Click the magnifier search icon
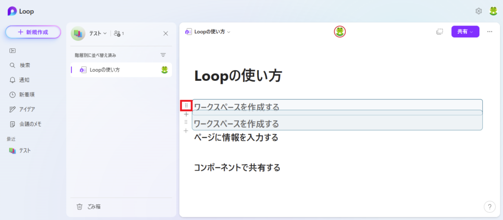Viewport: 503px width, 220px height. (12, 65)
